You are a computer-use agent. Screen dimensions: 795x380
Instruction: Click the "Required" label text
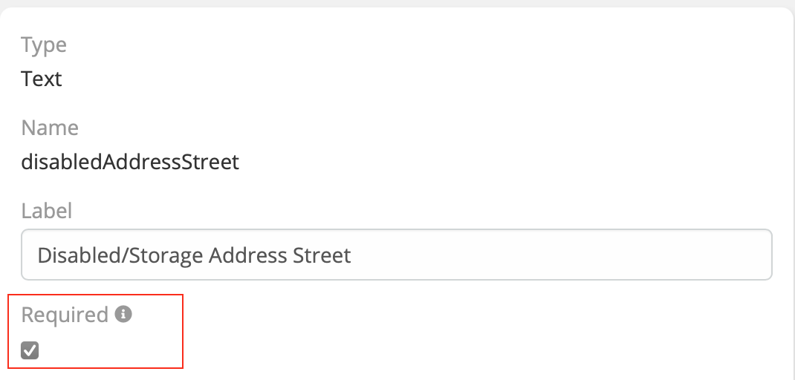point(65,315)
